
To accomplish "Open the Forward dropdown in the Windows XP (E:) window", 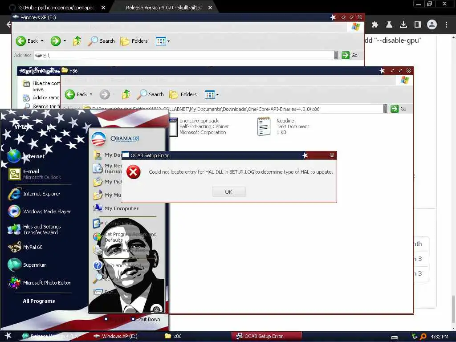I will pos(65,41).
